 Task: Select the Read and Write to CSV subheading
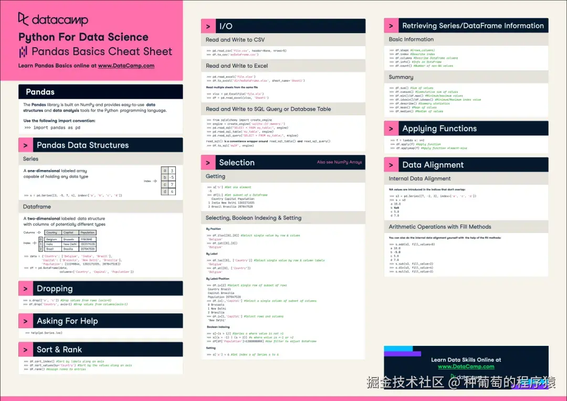[235, 40]
